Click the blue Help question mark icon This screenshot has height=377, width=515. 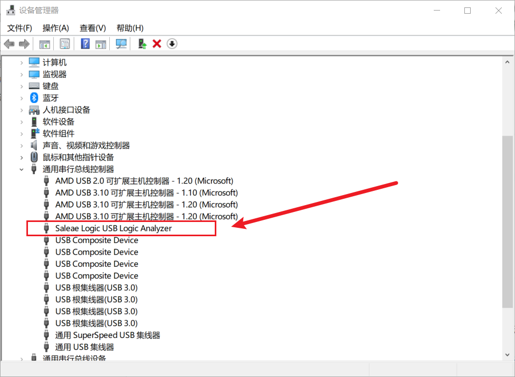click(x=85, y=44)
